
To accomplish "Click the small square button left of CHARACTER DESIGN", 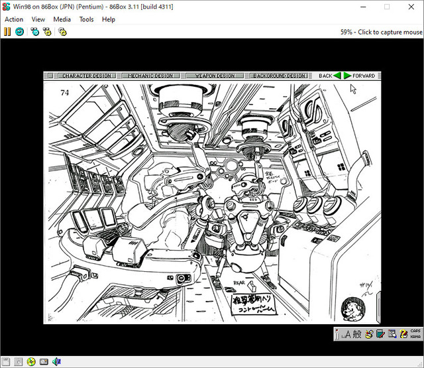I will [x=50, y=76].
